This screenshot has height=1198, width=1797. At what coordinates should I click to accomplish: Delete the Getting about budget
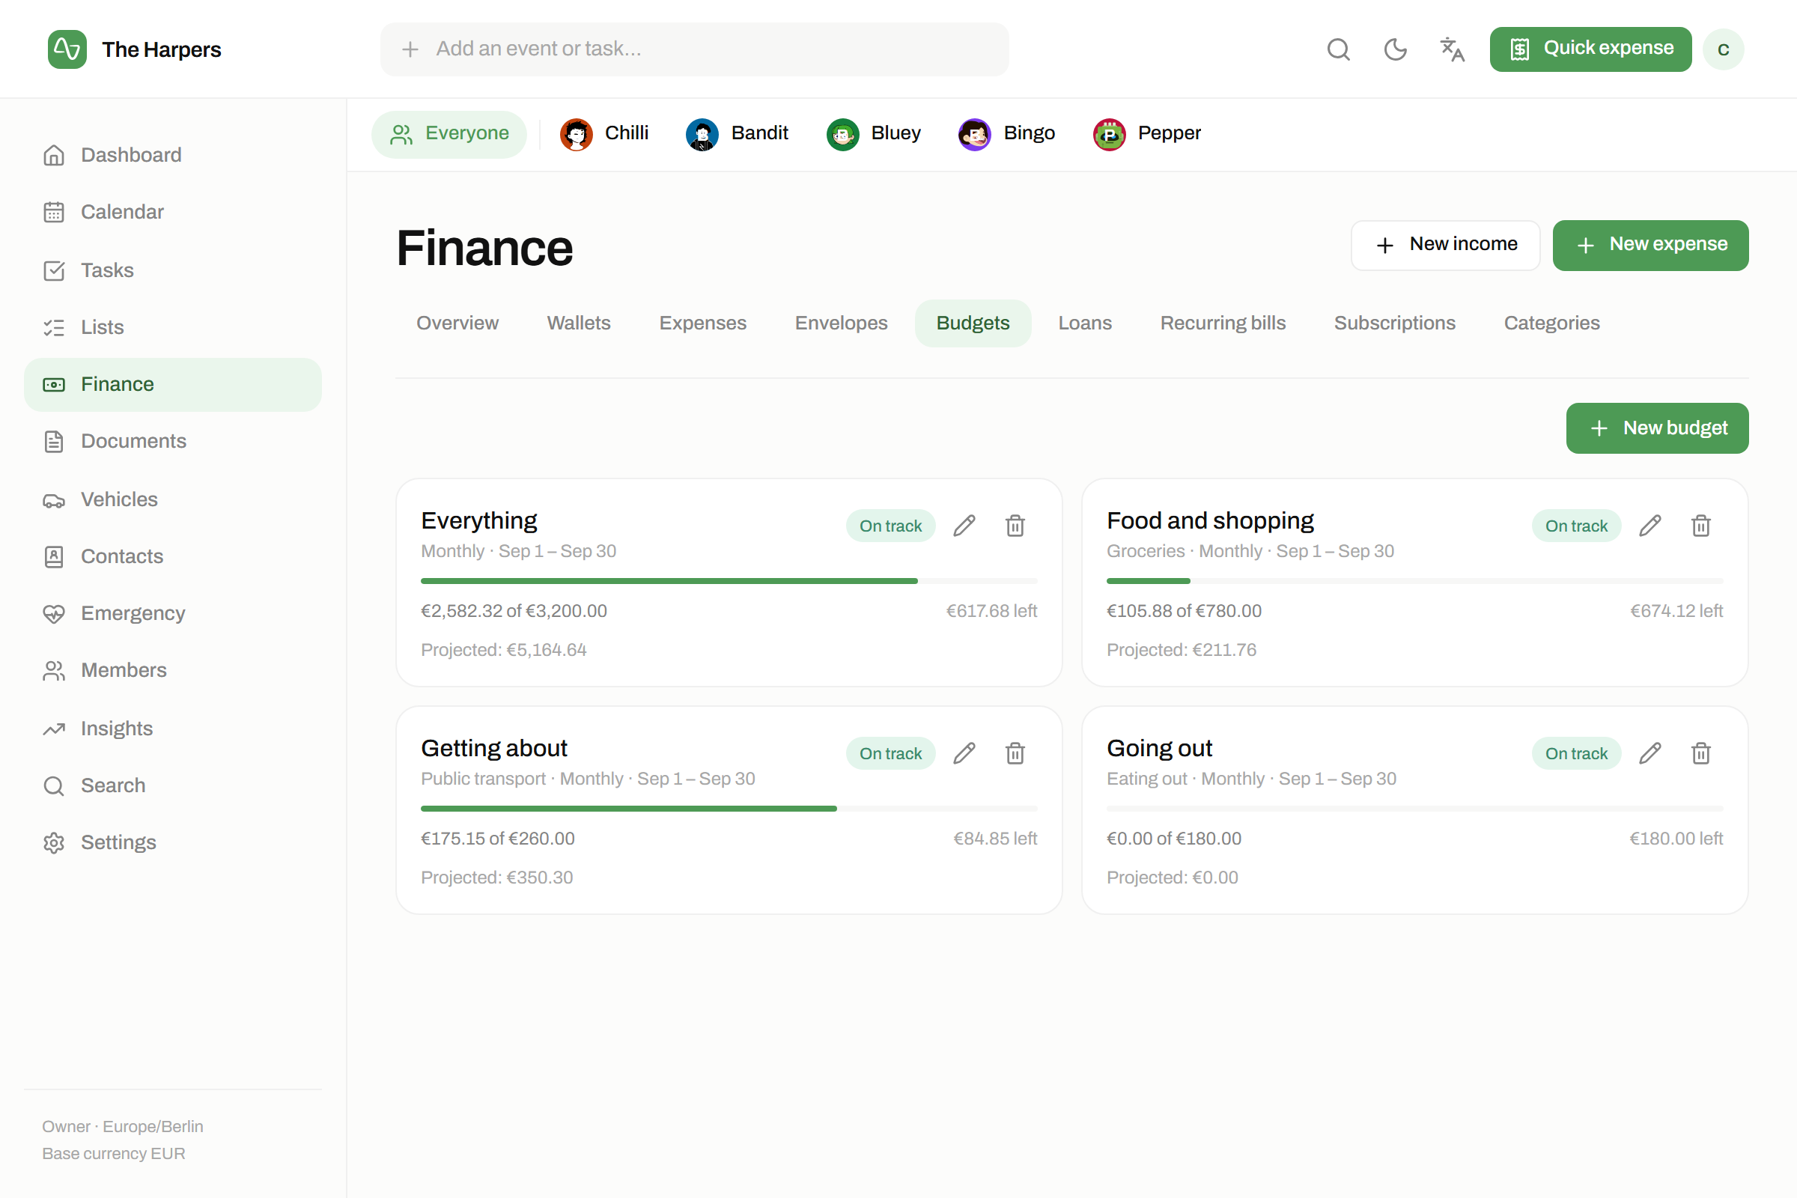(x=1015, y=753)
